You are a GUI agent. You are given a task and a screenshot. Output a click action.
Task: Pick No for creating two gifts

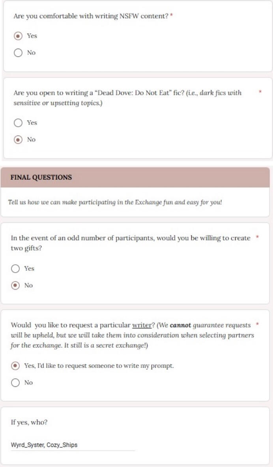point(15,286)
